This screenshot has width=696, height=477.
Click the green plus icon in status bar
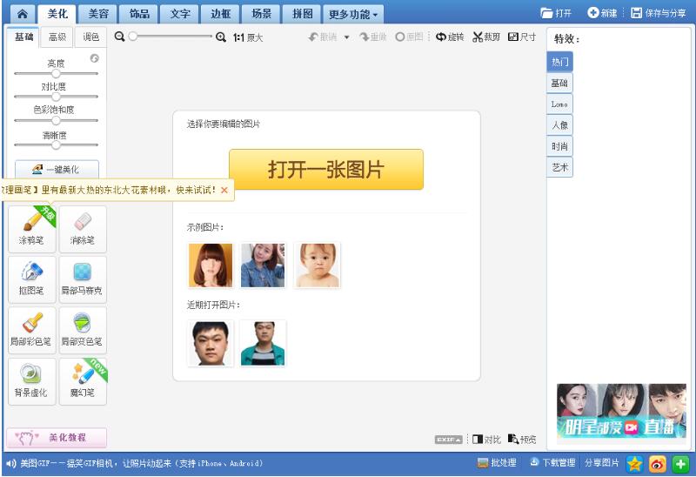[x=680, y=464]
